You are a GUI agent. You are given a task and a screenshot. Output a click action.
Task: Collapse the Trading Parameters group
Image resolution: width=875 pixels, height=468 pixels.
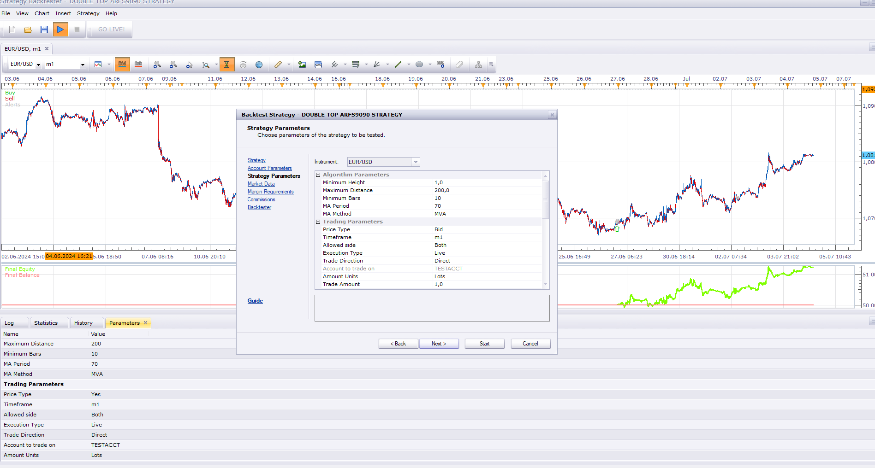pos(318,222)
